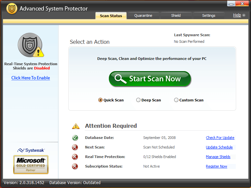The width and height of the screenshot is (251, 188).
Task: Click the red 'Disabled' shield status text
Action: (42, 68)
